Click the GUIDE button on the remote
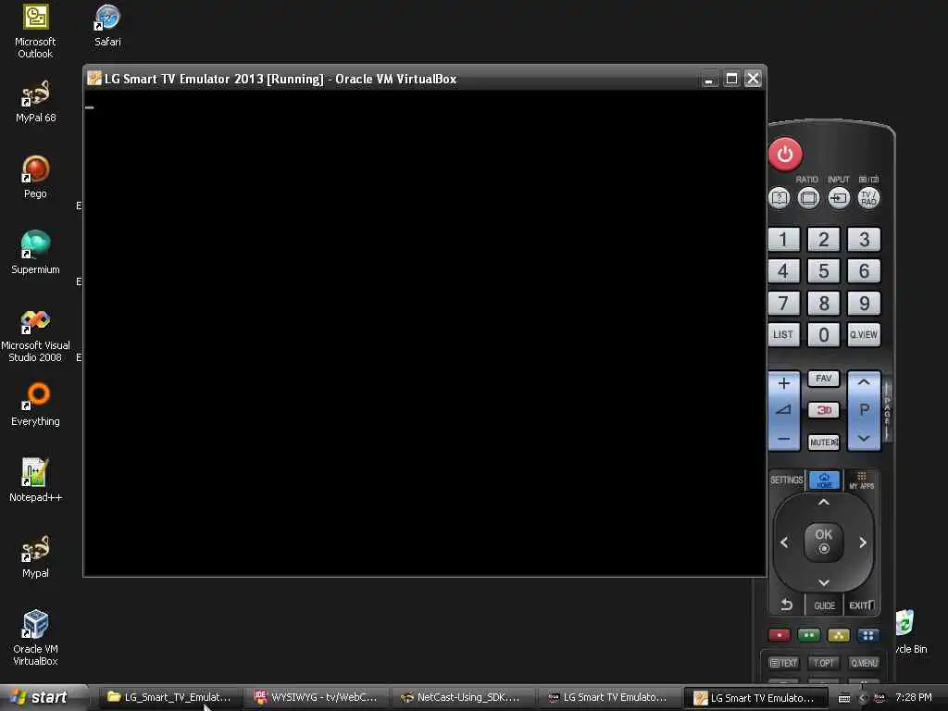Screen dimensions: 948x711 click(824, 605)
